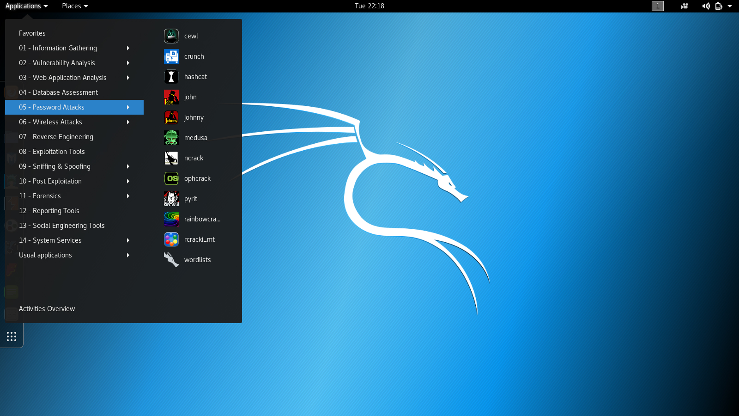Click the johnny text label
739x416 pixels.
coord(194,118)
